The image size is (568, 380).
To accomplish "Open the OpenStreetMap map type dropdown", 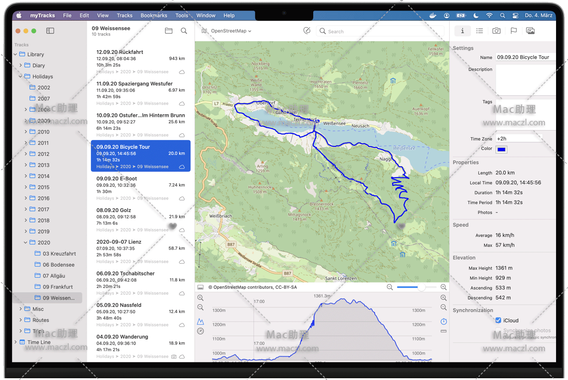I will pyautogui.click(x=227, y=31).
